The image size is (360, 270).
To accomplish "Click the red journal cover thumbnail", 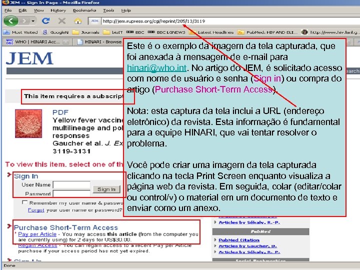I will [28, 123].
